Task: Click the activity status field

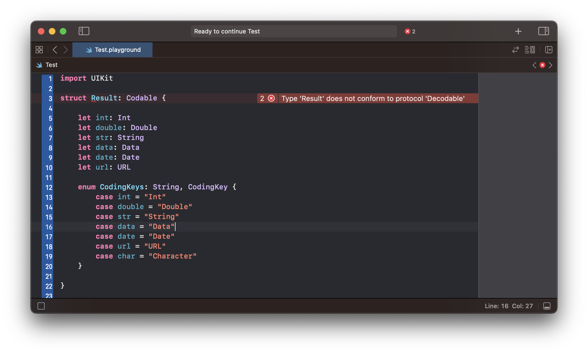Action: coord(293,31)
